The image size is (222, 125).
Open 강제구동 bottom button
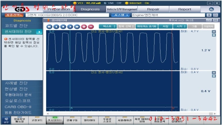pos(72,120)
